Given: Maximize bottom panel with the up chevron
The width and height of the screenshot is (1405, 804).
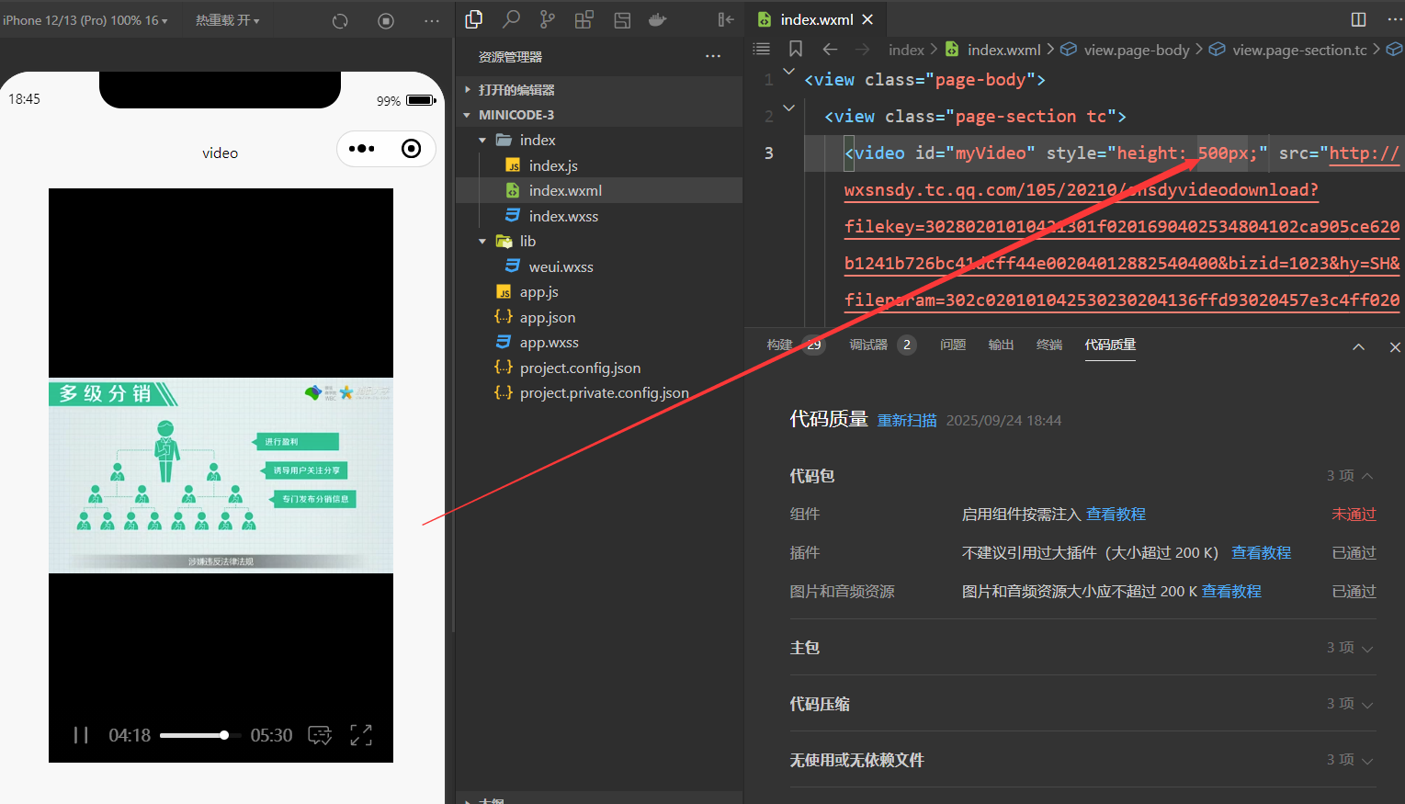Looking at the screenshot, I should coord(1358,347).
